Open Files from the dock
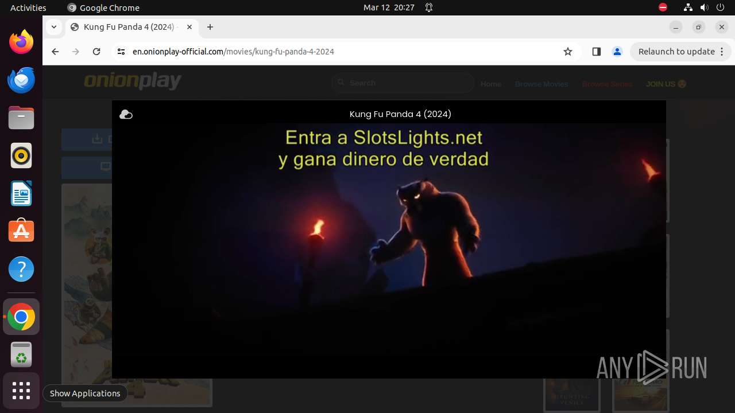The height and width of the screenshot is (413, 735). (21, 118)
